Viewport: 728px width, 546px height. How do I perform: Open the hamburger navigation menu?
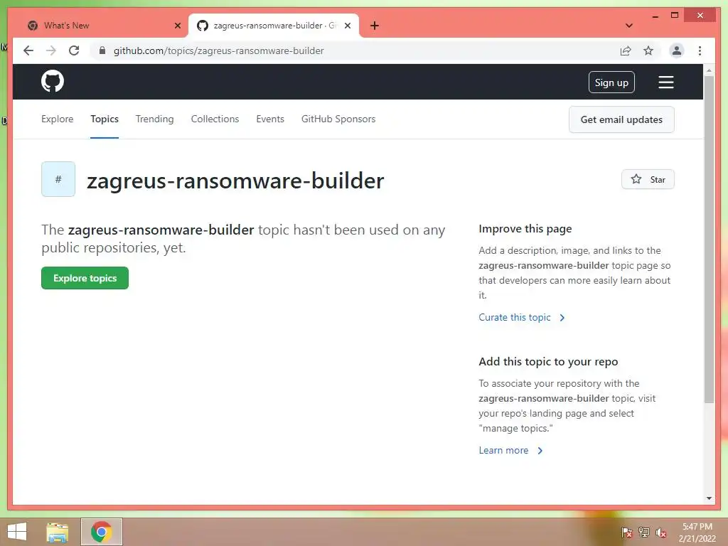tap(665, 82)
